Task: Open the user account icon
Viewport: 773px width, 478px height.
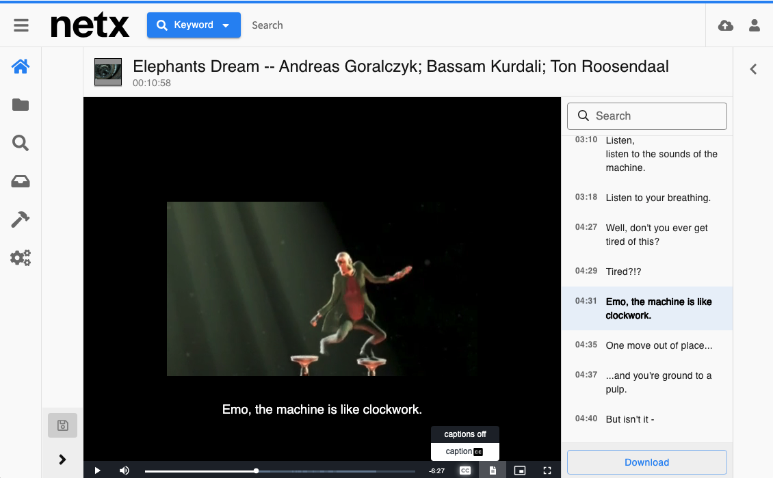Action: (755, 25)
